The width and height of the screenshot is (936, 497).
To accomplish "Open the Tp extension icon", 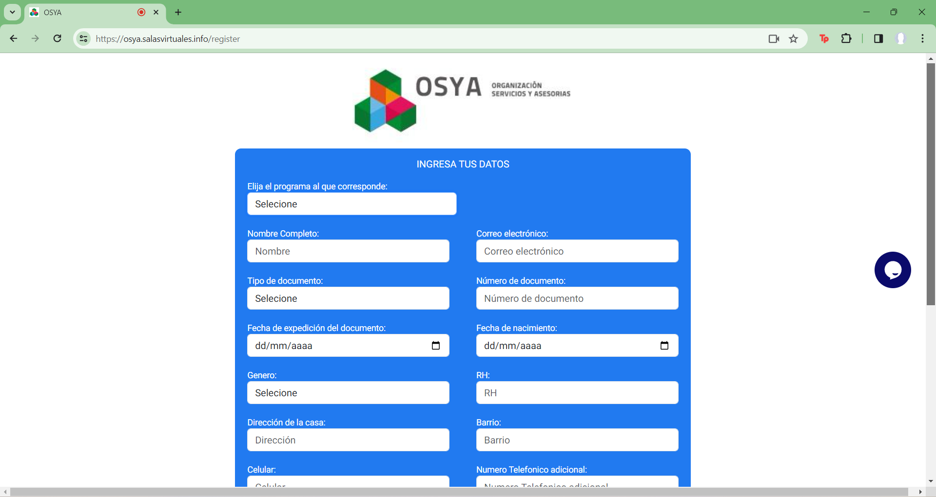I will click(824, 38).
